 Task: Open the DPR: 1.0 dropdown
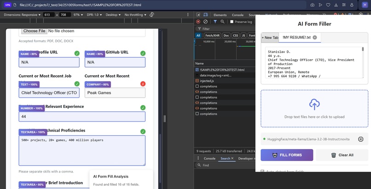pos(94,15)
